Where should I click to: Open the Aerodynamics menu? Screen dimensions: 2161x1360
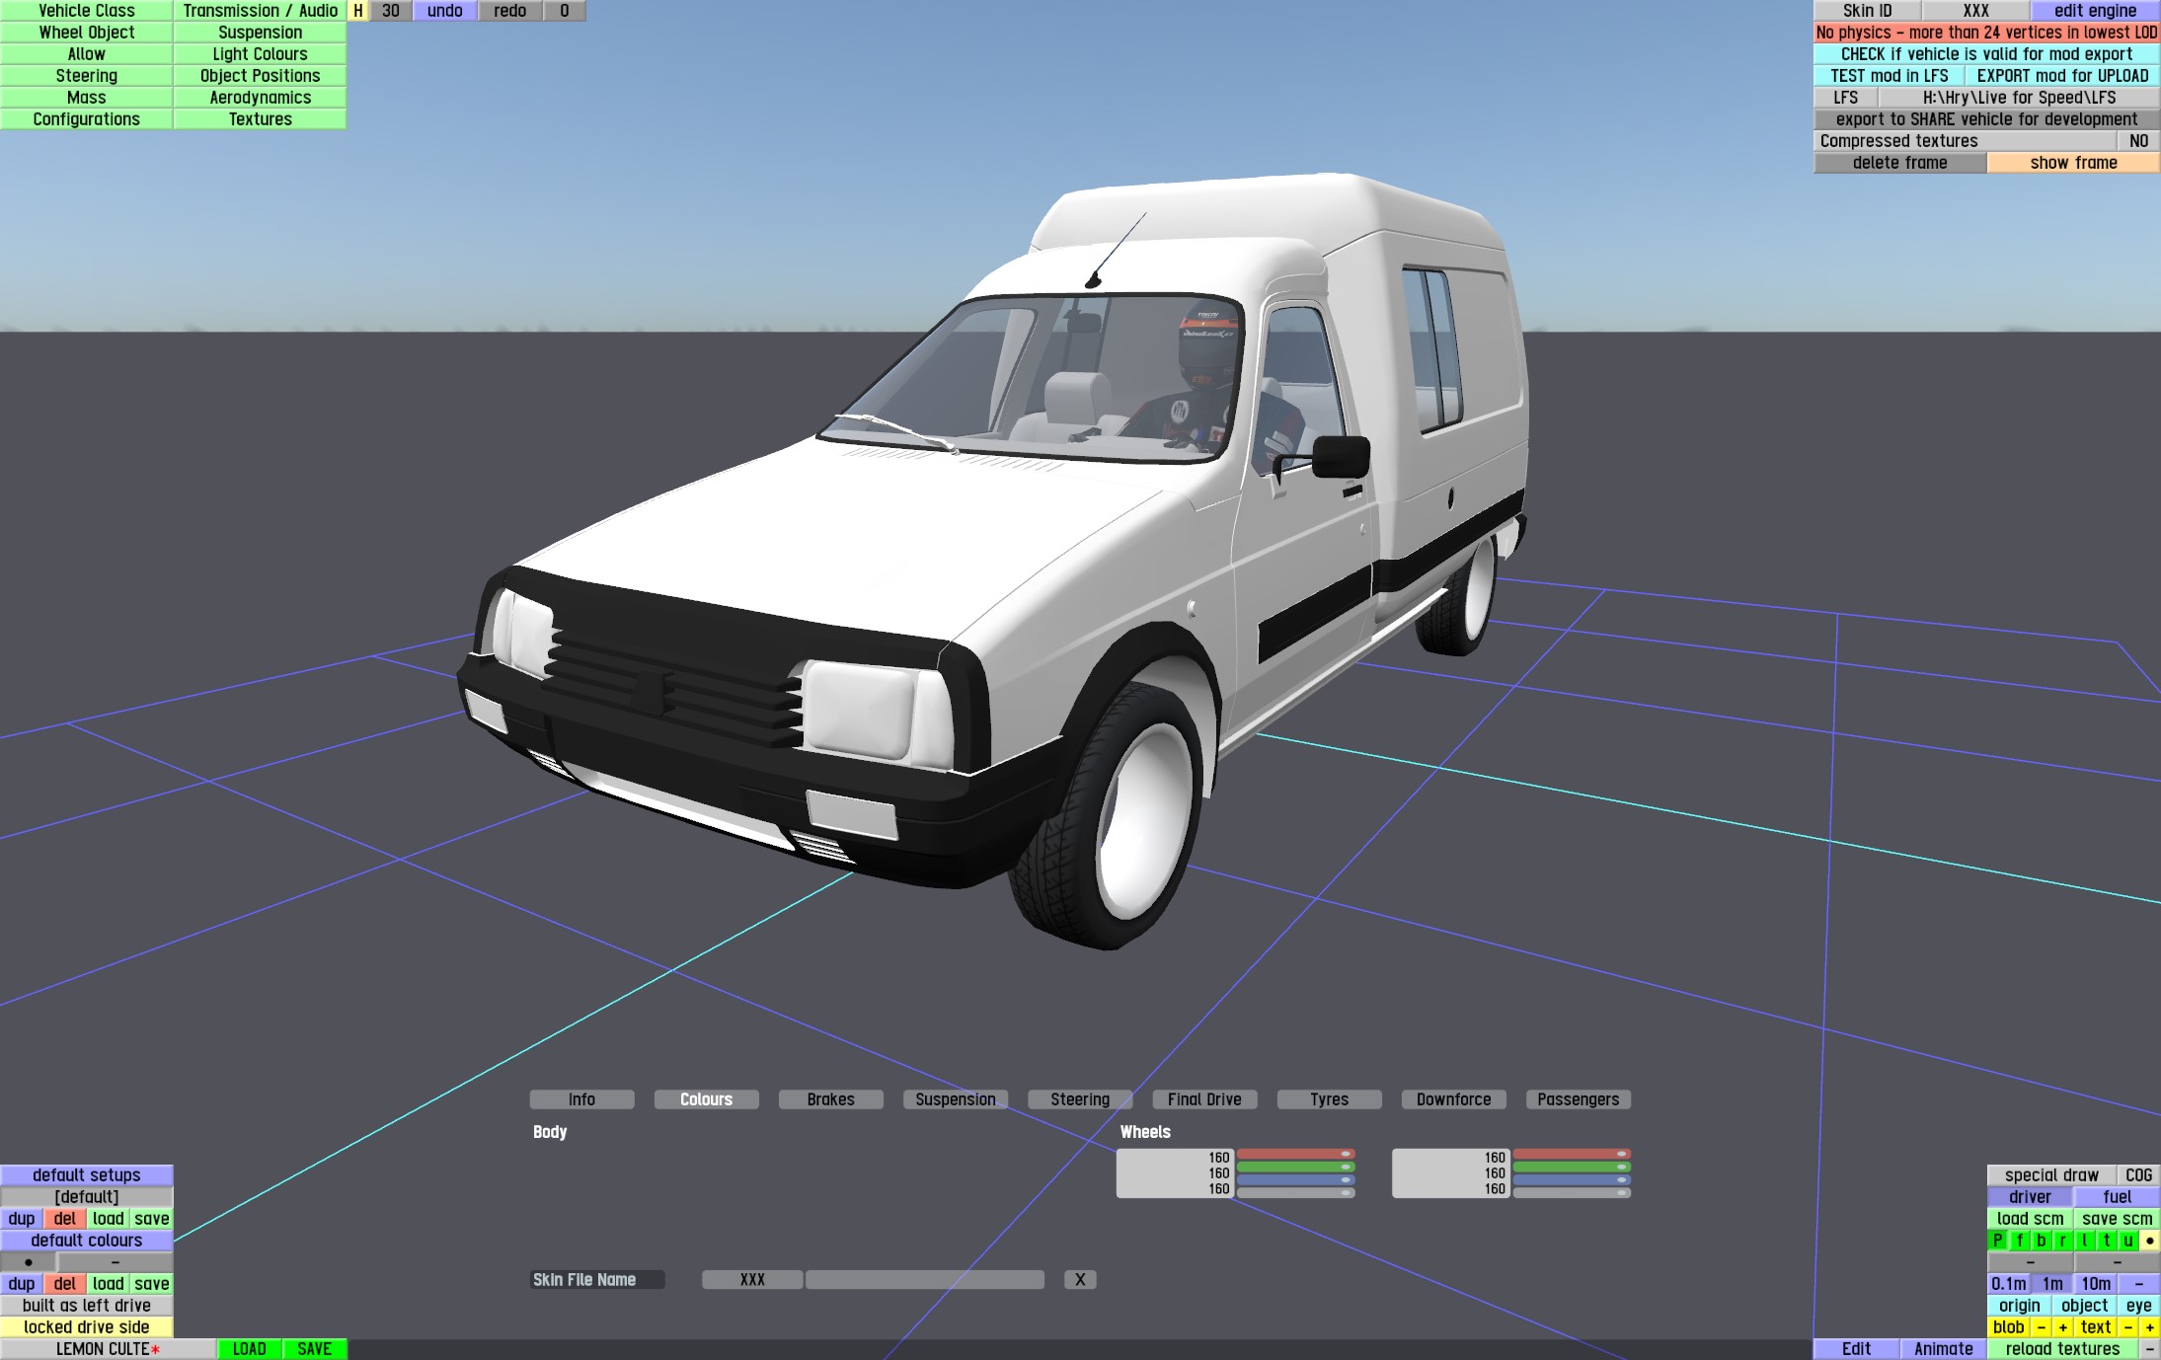[260, 98]
